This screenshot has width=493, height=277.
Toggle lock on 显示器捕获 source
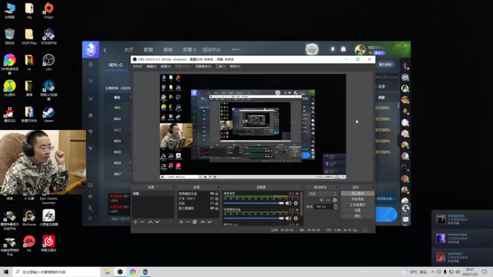pyautogui.click(x=217, y=208)
